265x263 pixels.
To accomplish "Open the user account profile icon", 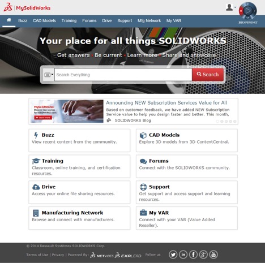I will point(229,7).
